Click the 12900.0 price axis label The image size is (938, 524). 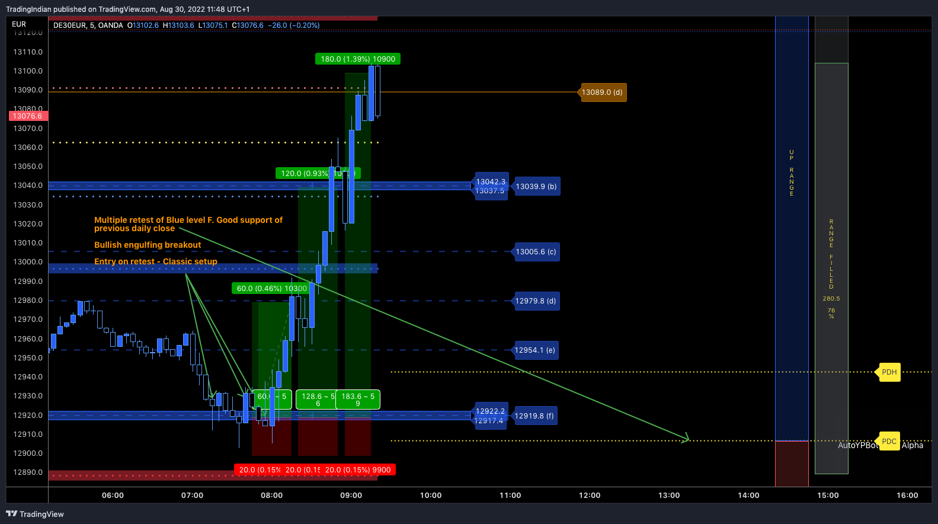(x=28, y=453)
